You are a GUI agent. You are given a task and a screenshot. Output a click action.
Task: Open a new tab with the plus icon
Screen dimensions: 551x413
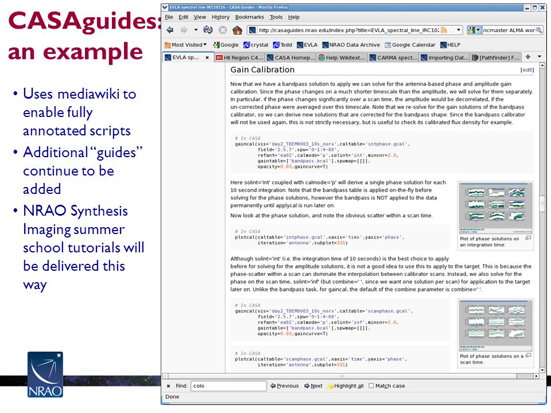click(x=527, y=57)
